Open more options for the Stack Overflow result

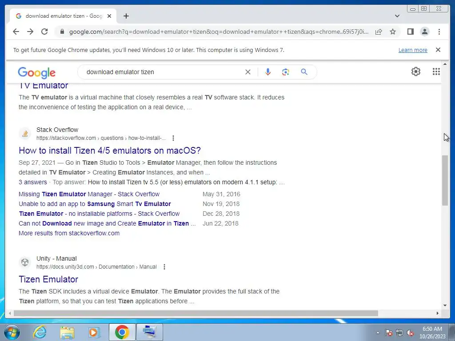tap(173, 138)
